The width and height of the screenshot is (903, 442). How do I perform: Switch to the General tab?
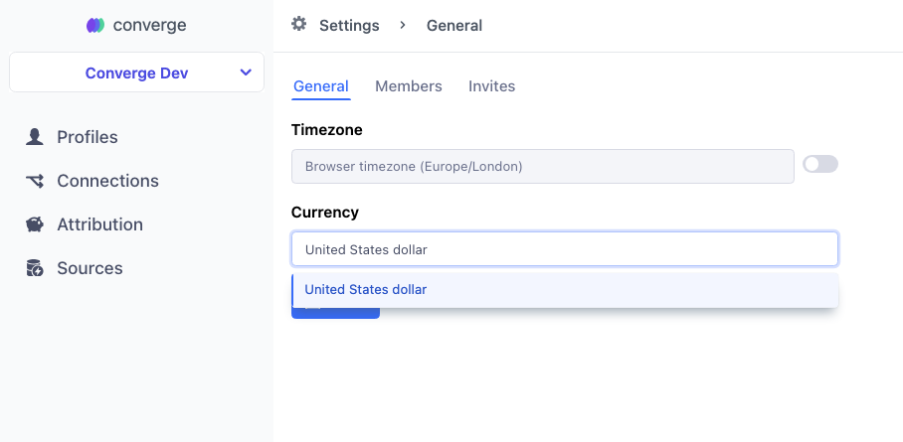[x=321, y=86]
